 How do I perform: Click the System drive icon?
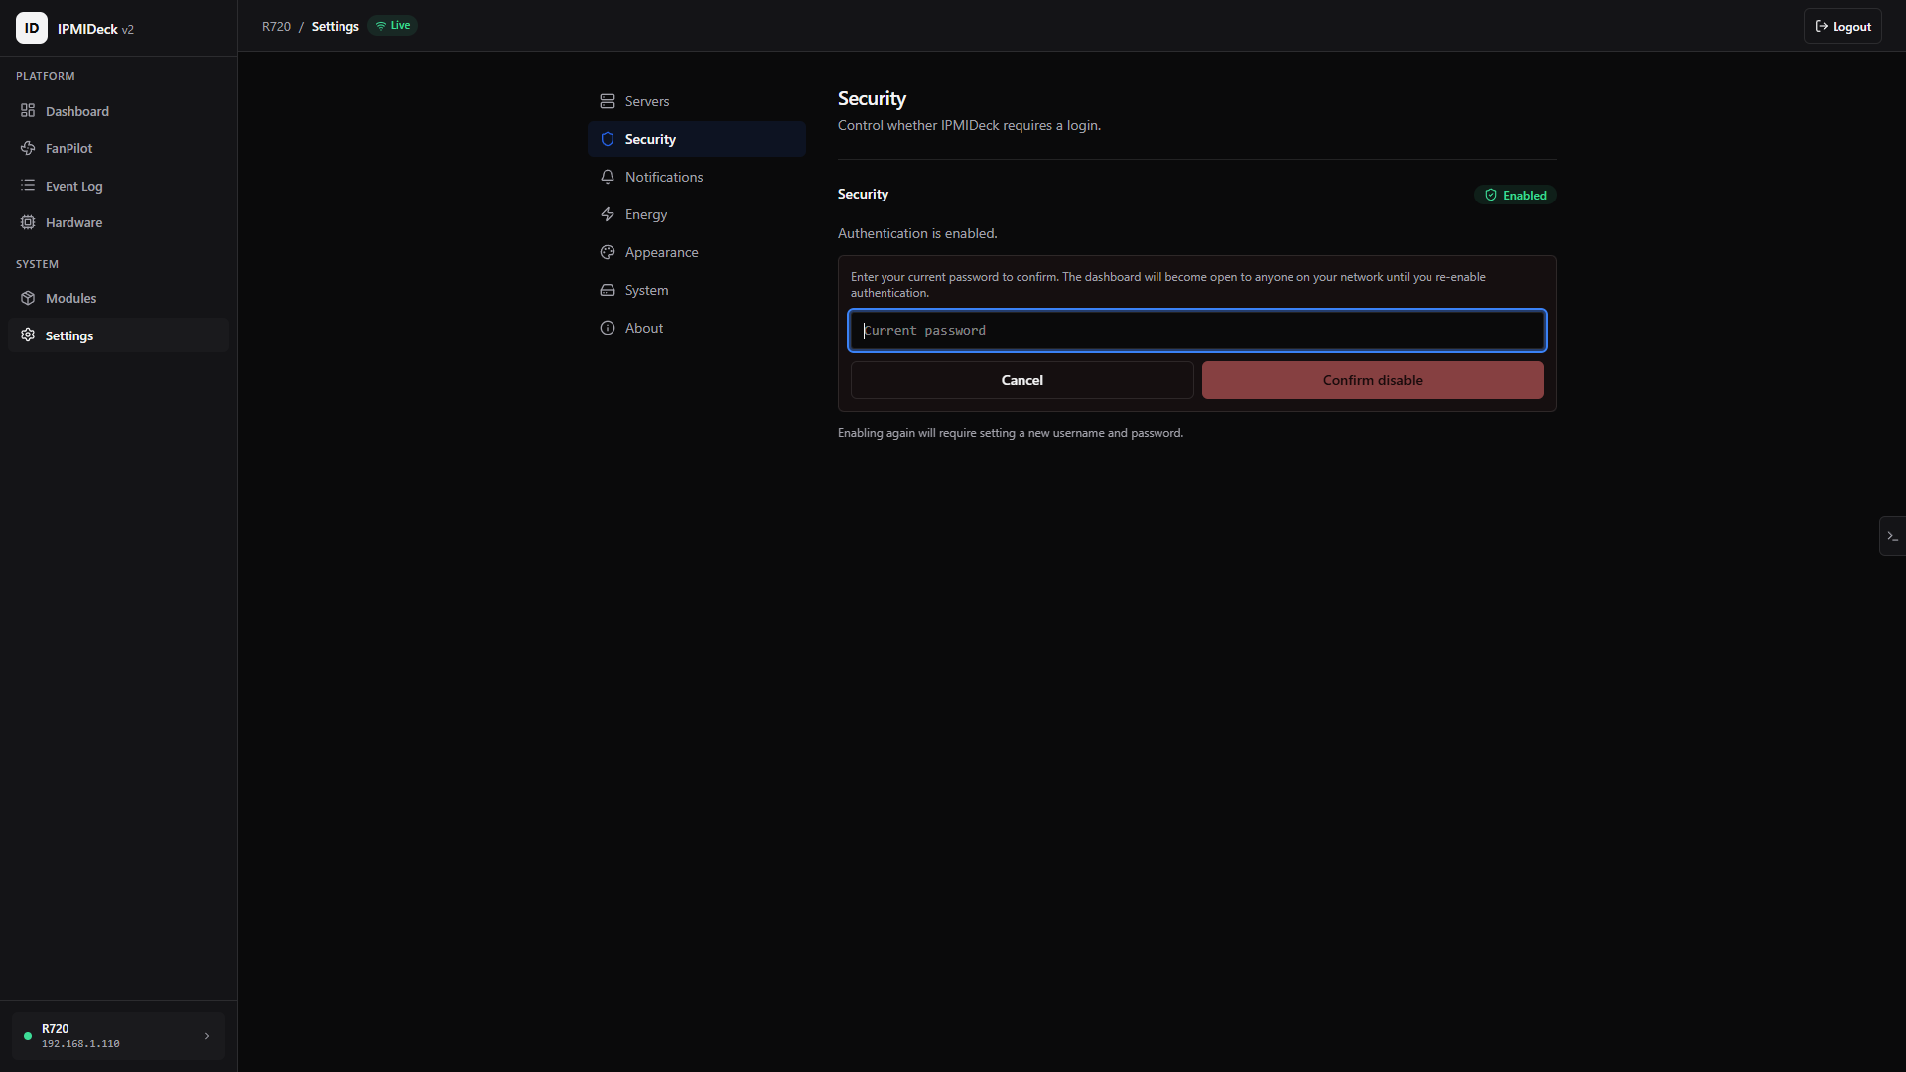tap(608, 290)
